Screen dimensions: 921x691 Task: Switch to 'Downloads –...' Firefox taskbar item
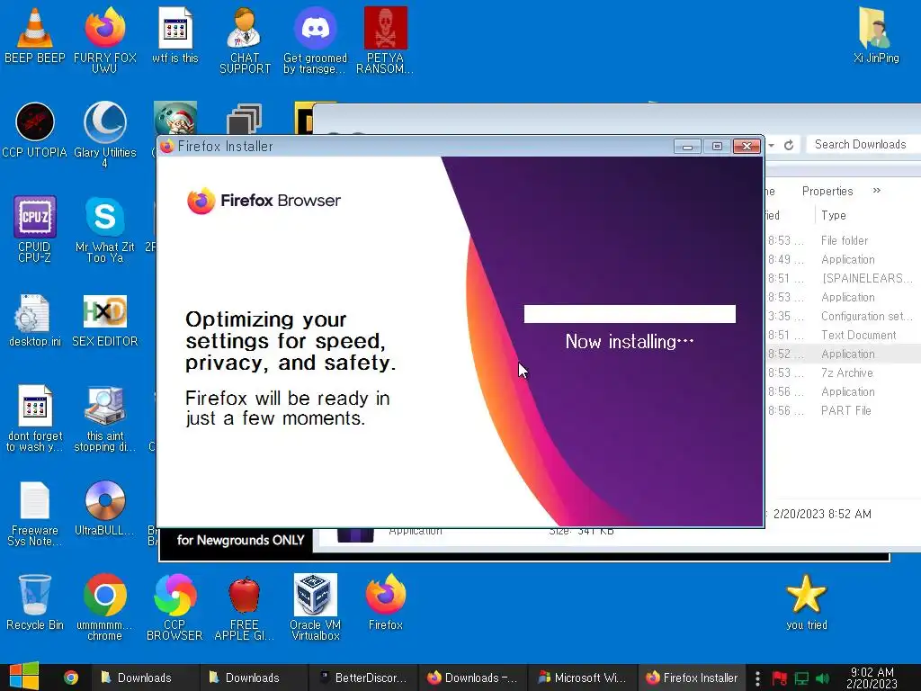point(471,678)
